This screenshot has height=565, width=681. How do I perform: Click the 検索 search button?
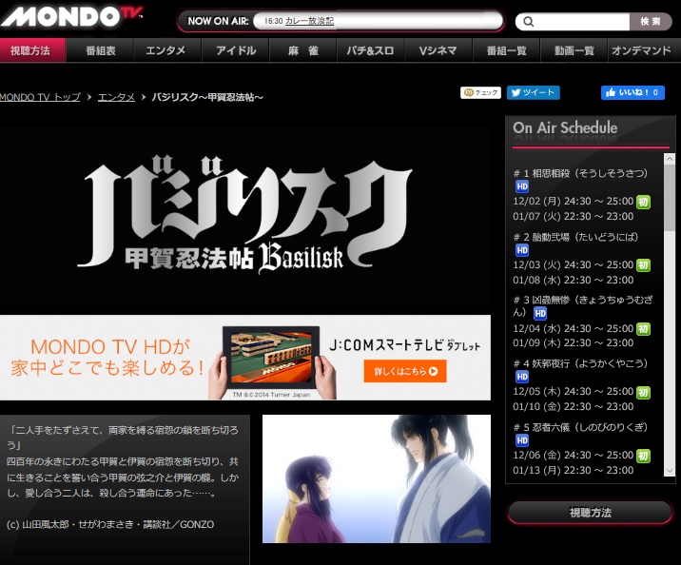tap(651, 22)
